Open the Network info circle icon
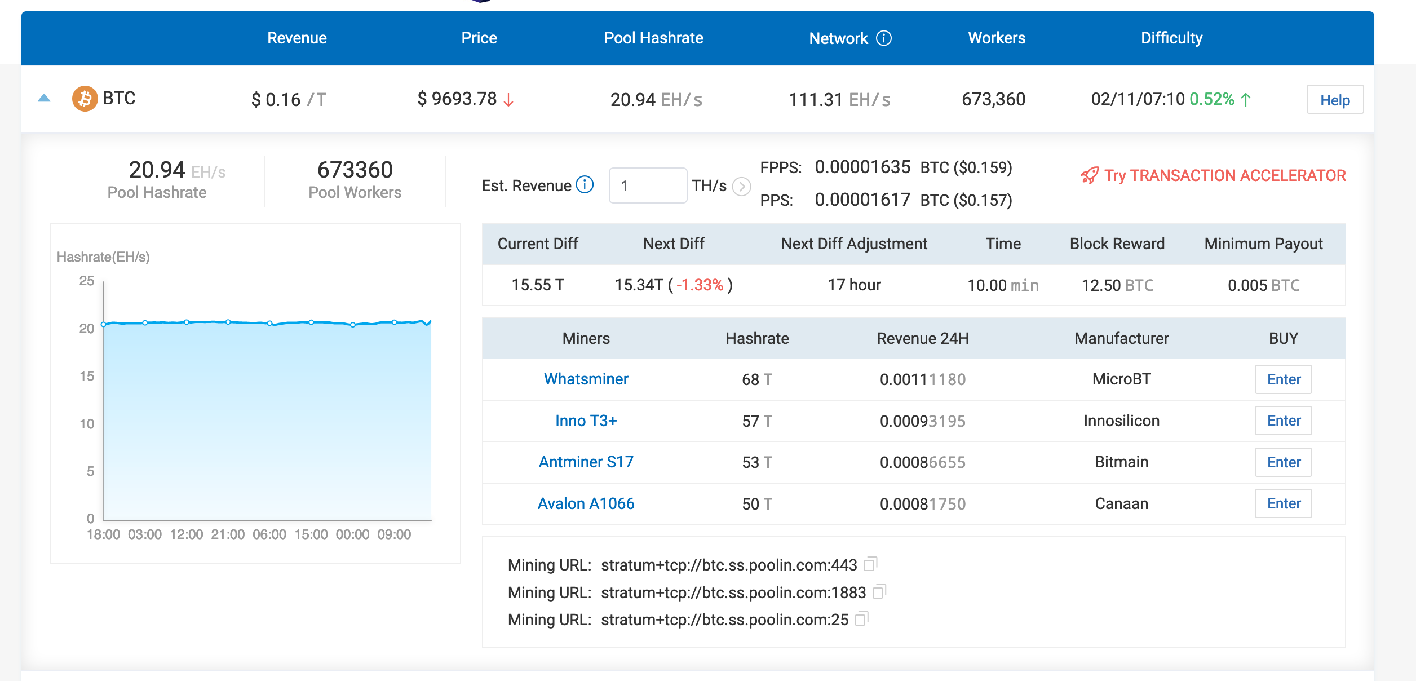The image size is (1416, 681). (884, 38)
